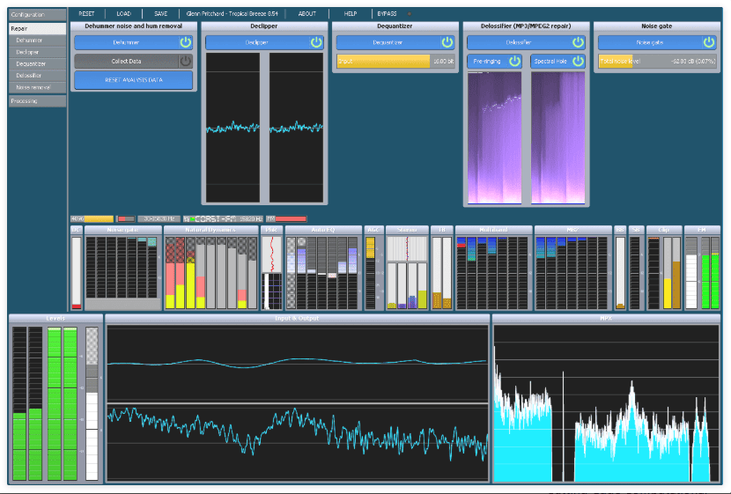Adjust the Total noise level slider
This screenshot has height=494, width=731.
coord(657,61)
